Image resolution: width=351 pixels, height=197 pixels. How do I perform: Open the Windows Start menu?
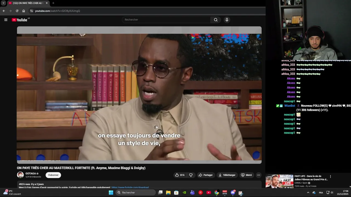[111, 193]
